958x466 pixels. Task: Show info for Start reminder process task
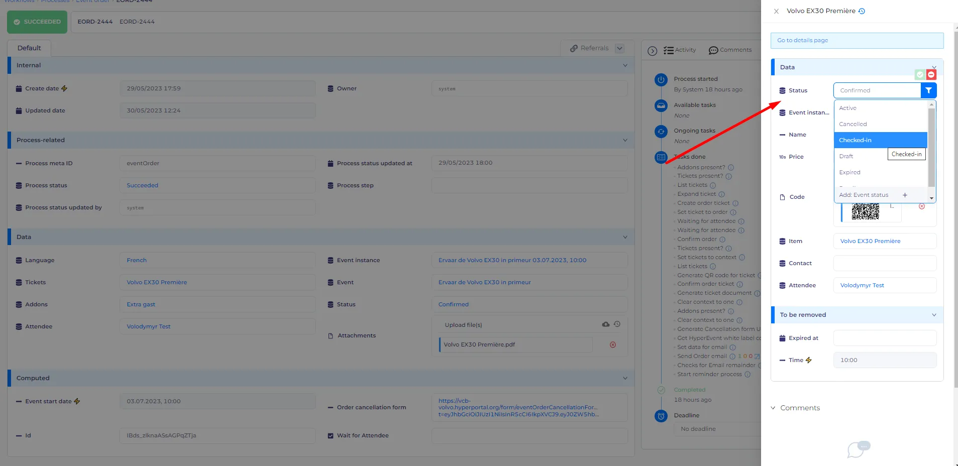748,375
